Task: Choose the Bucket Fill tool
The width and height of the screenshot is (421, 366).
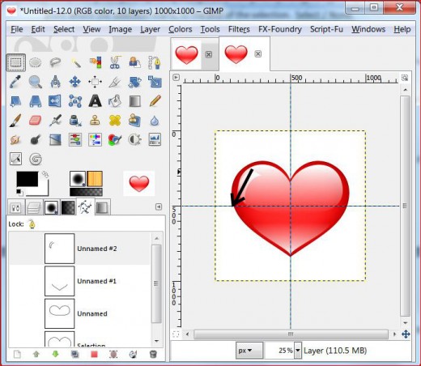Action: point(115,101)
